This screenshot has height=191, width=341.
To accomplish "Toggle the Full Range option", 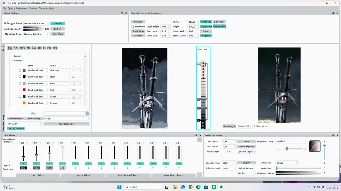I will [x=206, y=22].
